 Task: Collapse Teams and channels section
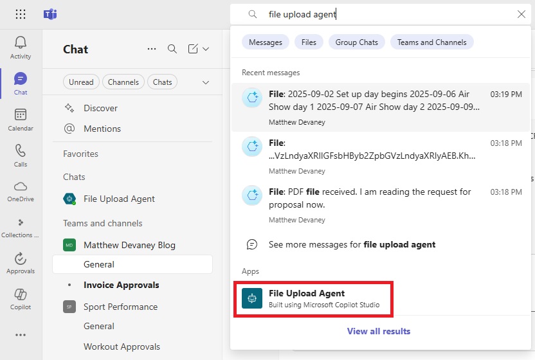[103, 223]
